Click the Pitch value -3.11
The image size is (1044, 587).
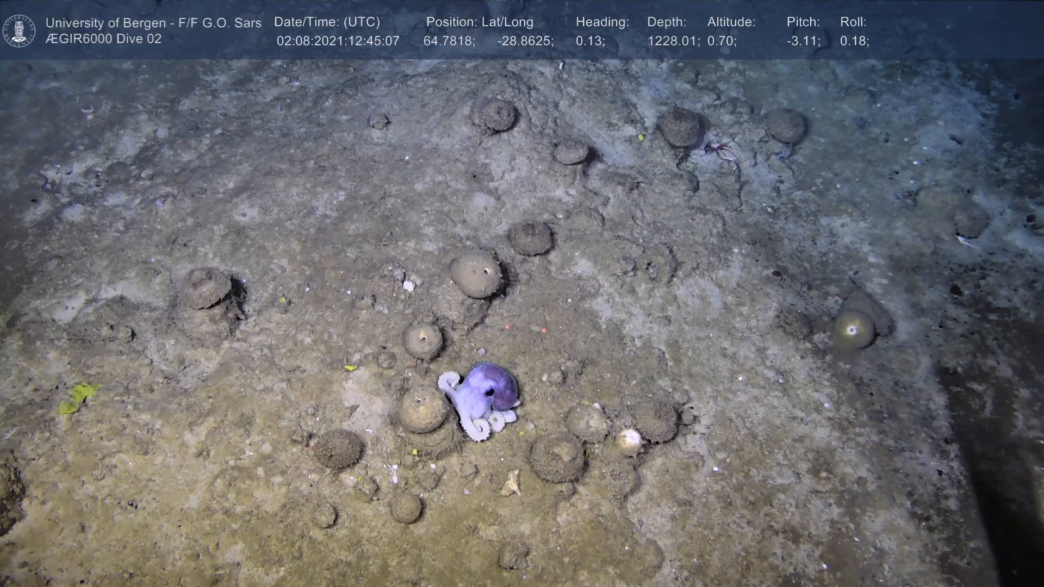[x=803, y=41]
